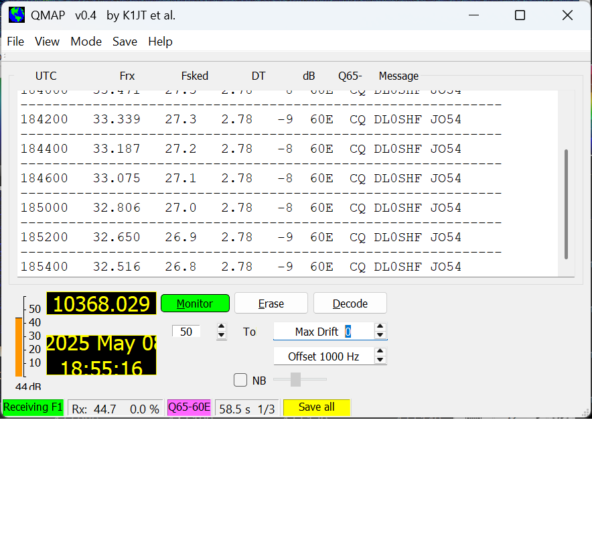Click the orange signal level meter

tap(19, 347)
